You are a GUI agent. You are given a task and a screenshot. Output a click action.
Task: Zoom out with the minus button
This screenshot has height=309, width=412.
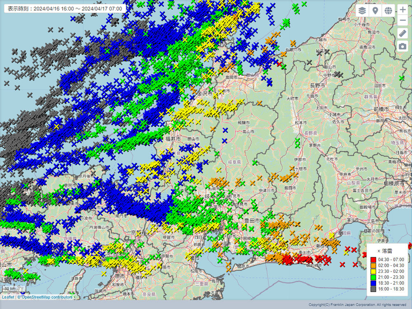click(403, 21)
